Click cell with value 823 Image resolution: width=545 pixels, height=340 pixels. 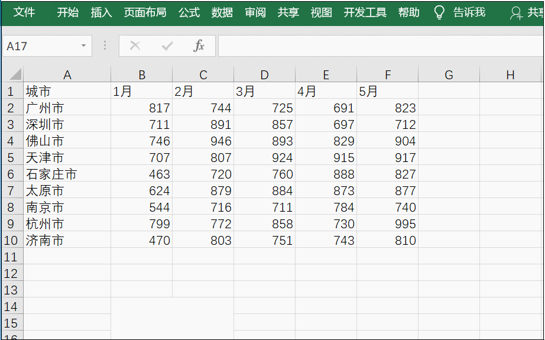[x=388, y=108]
